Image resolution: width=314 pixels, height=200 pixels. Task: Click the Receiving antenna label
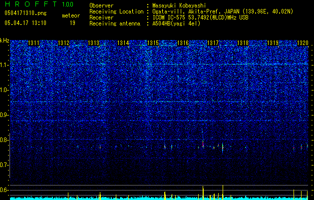click(x=115, y=23)
